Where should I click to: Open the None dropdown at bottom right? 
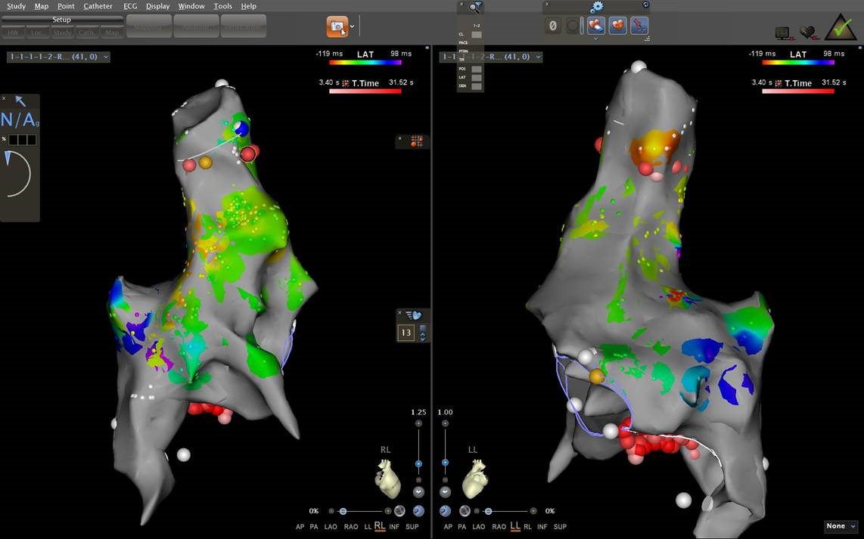pyautogui.click(x=841, y=526)
